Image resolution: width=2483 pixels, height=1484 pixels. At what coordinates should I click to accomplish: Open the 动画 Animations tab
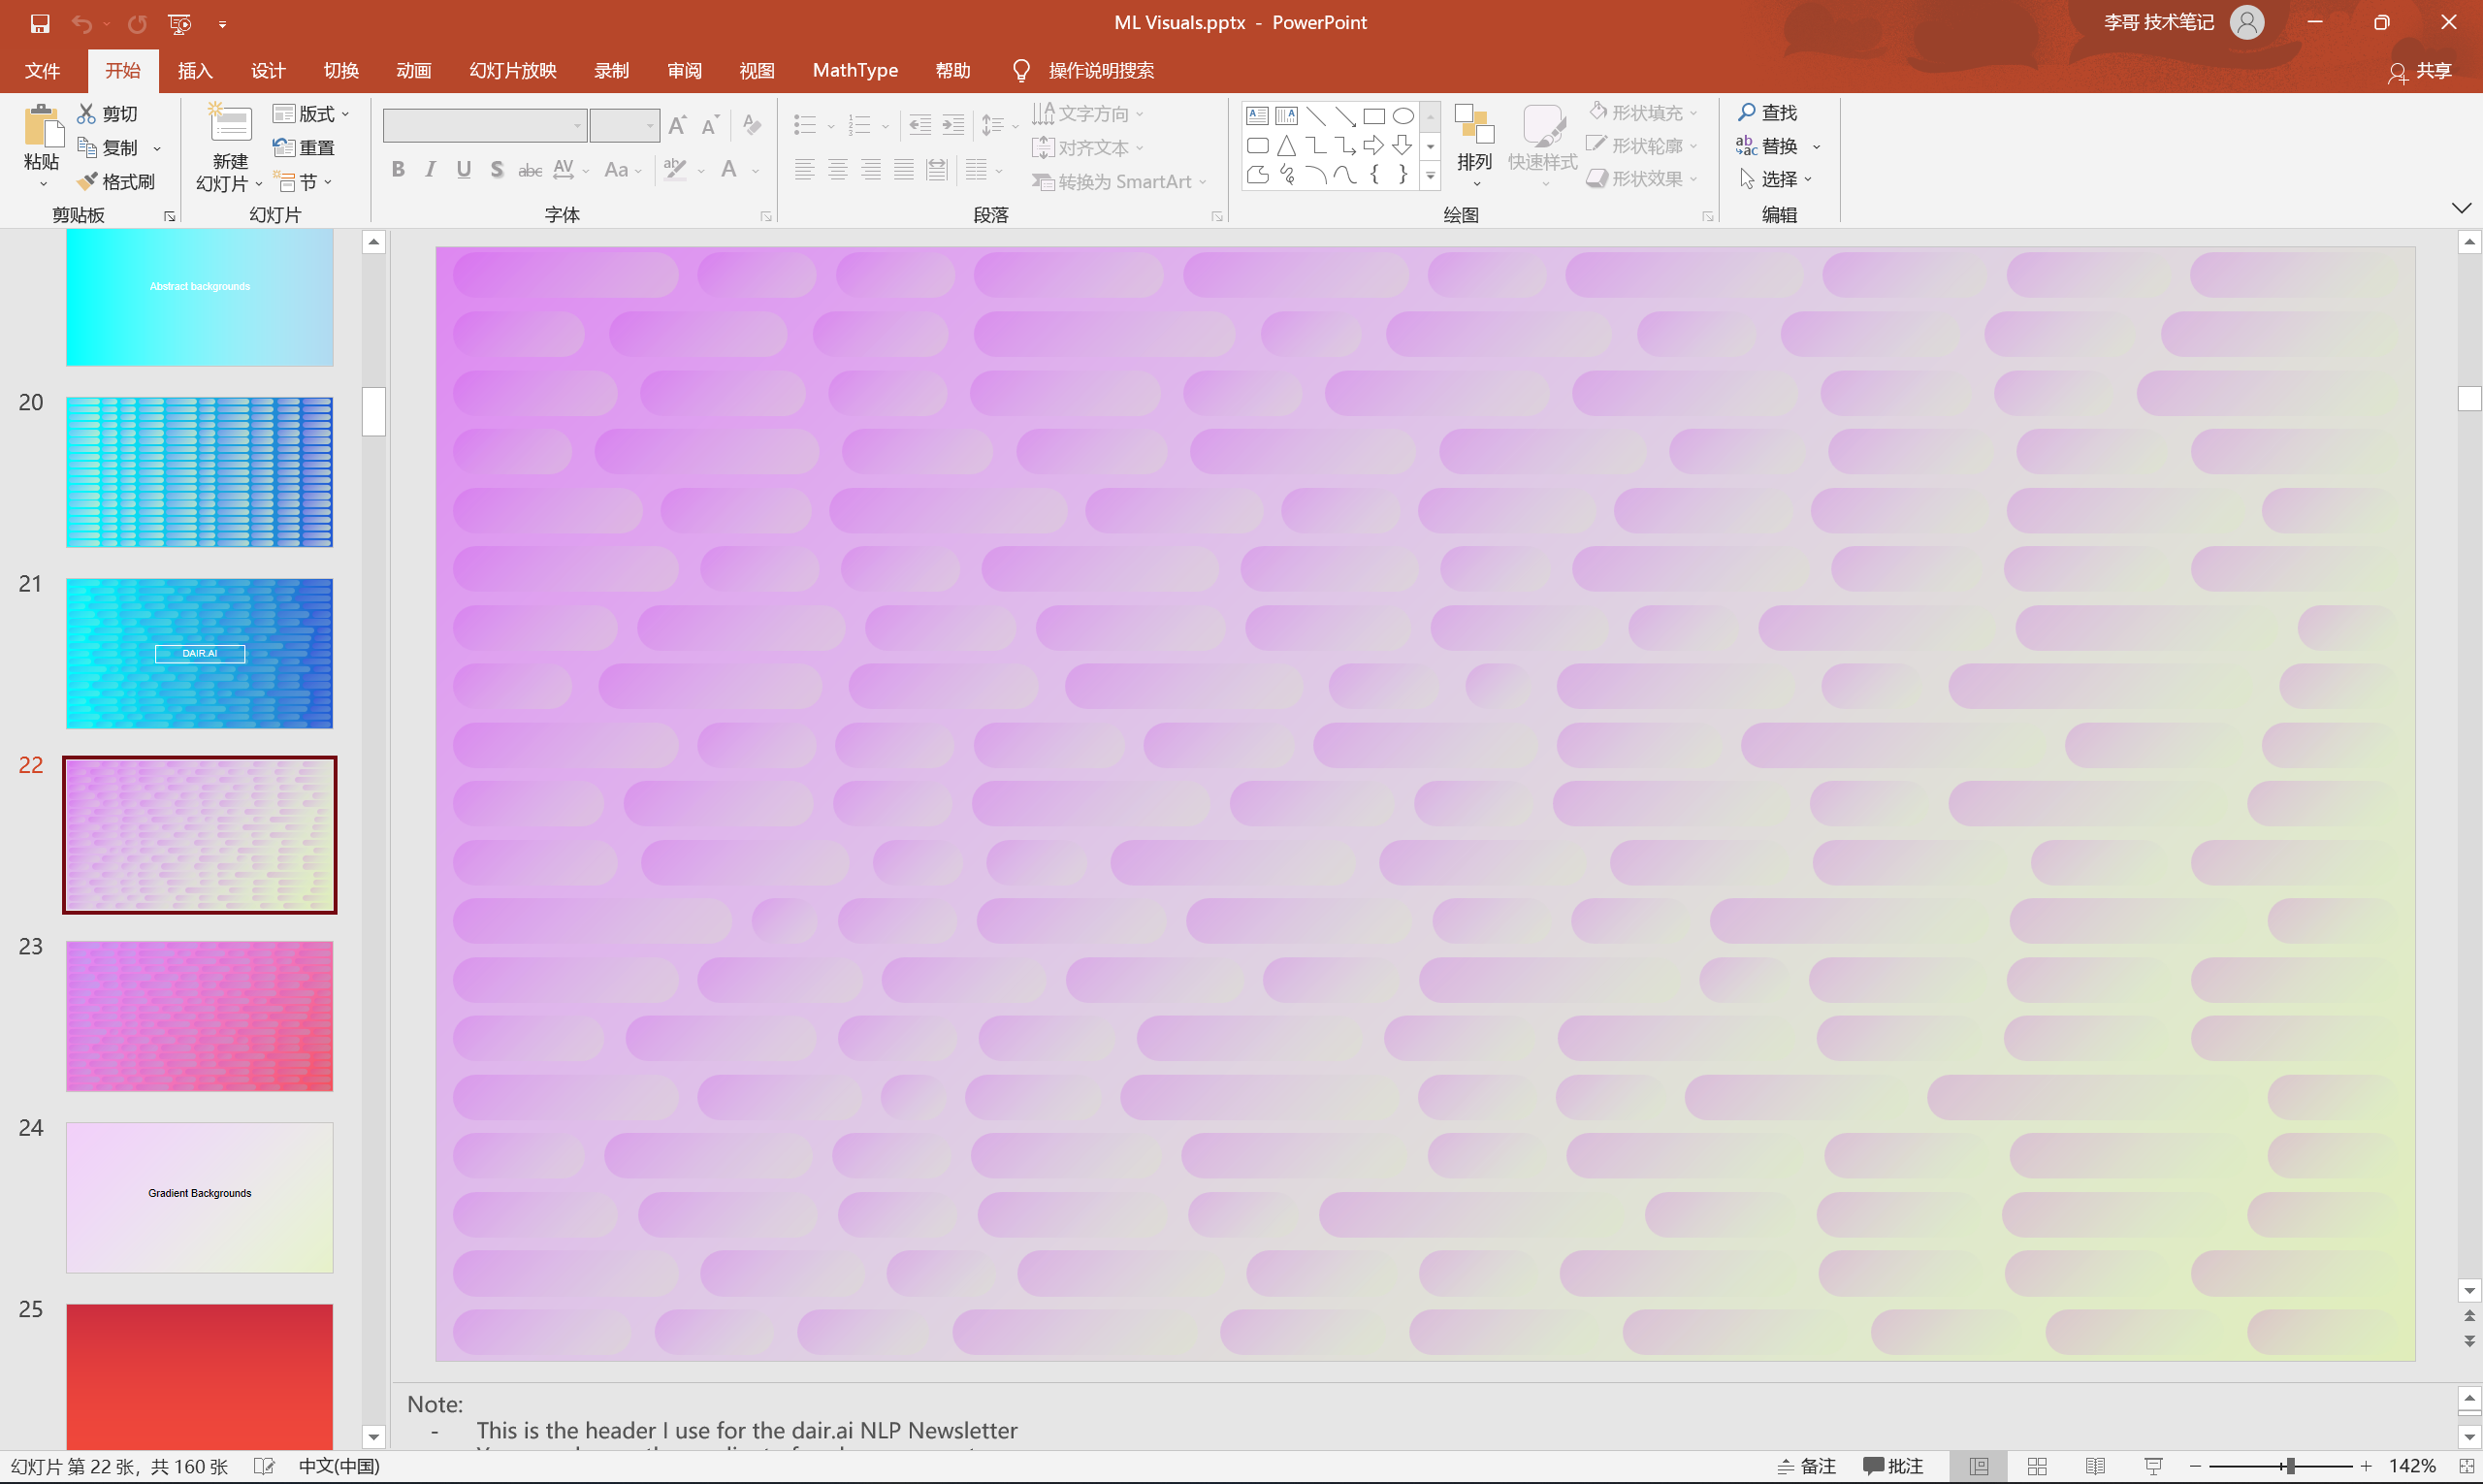(x=414, y=71)
